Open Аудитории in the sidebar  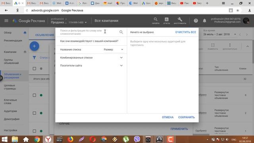tap(10, 111)
